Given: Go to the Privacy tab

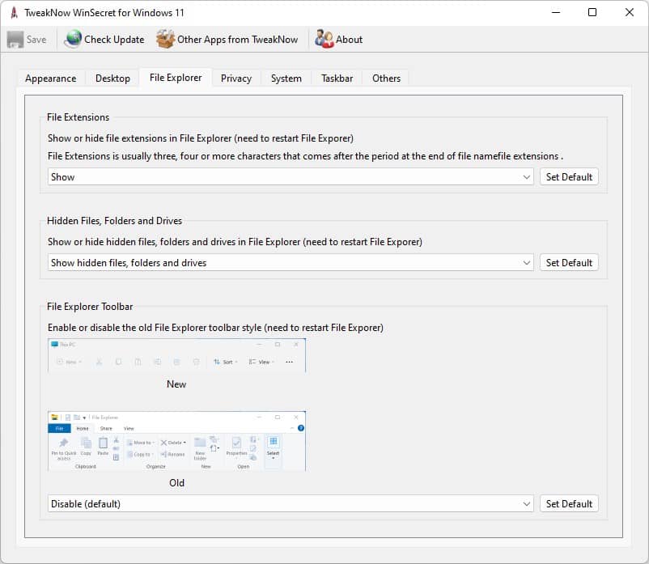Looking at the screenshot, I should coord(236,78).
